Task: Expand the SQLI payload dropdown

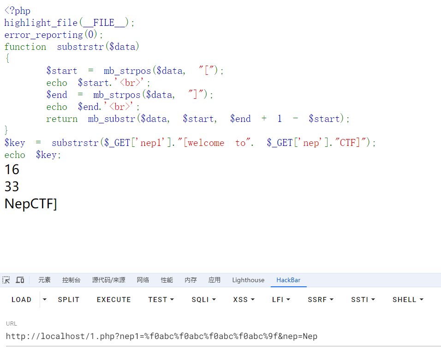Action: coord(204,300)
